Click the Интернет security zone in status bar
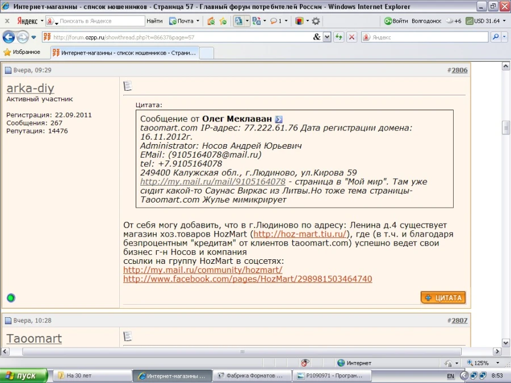Viewport: 511px width, 383px height. pos(354,363)
